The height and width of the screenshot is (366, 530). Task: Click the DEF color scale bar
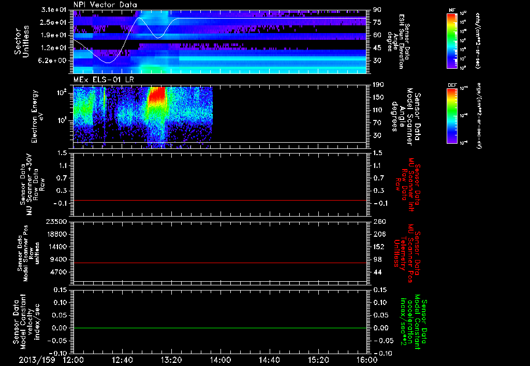click(452, 116)
